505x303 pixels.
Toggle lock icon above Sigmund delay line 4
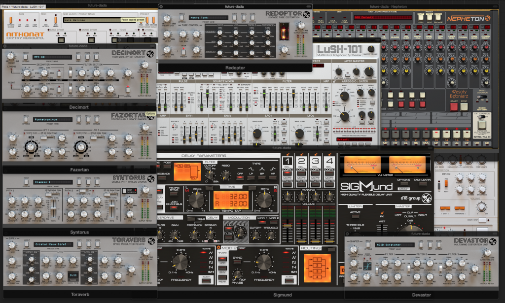330,155
